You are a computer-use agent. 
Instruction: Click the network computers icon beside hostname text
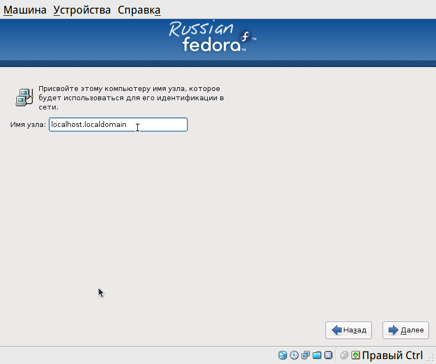(24, 98)
